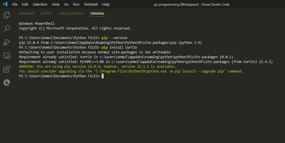
Task: Switch to the Problems panel tab
Action: [27, 13]
